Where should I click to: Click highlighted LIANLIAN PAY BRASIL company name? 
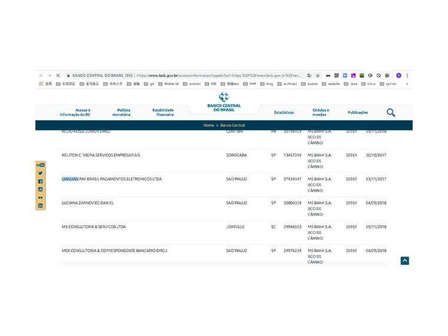112,179
